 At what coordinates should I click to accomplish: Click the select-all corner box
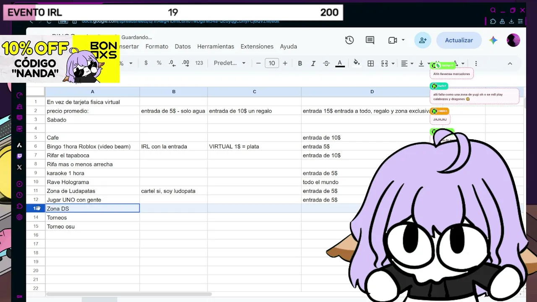[36, 91]
